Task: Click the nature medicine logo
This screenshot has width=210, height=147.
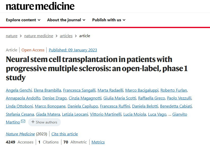Action: [40, 6]
